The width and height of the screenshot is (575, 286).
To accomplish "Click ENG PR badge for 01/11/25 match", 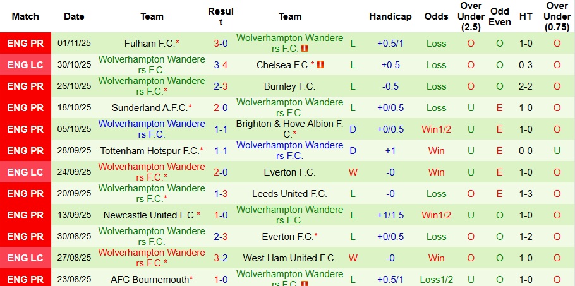I will tap(25, 44).
